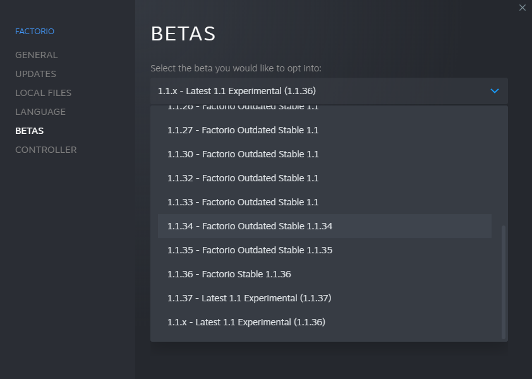
Task: Open the General settings section
Action: tap(36, 55)
